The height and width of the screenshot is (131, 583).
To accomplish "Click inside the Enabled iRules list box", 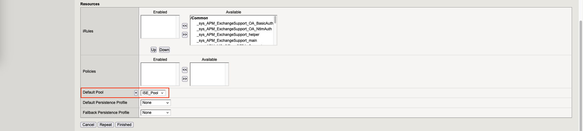I will [x=158, y=27].
